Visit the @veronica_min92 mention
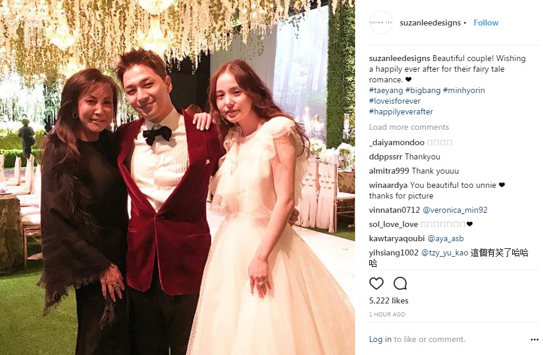The width and height of the screenshot is (543, 355). [455, 210]
